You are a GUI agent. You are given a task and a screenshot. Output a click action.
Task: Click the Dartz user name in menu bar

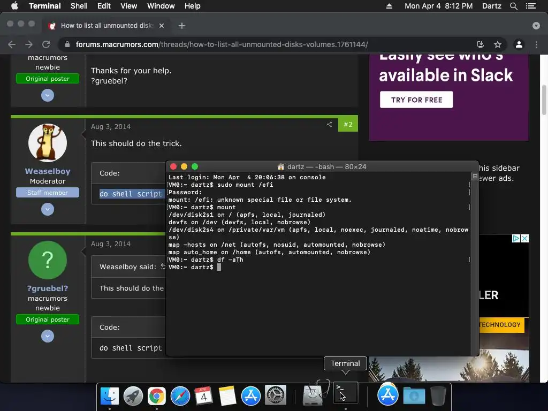tap(491, 6)
